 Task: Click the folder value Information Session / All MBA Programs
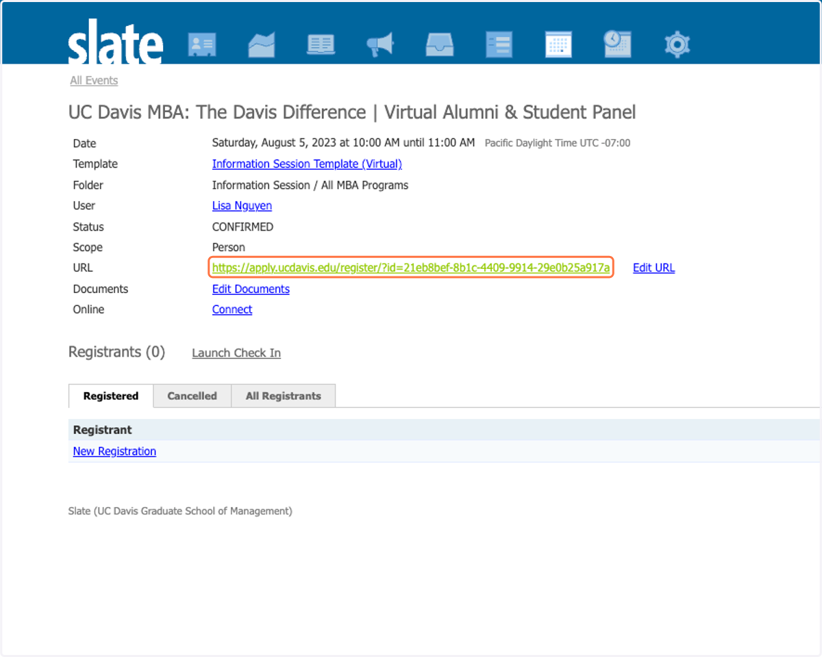(310, 185)
